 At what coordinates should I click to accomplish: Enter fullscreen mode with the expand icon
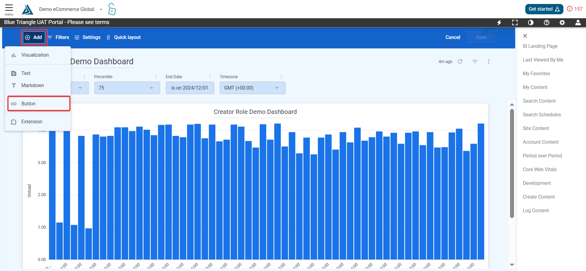(515, 23)
